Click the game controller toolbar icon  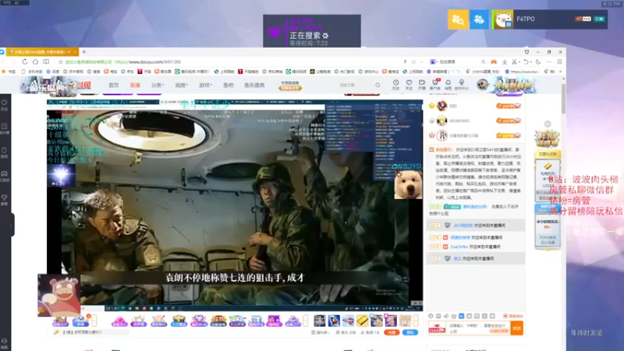494,62
